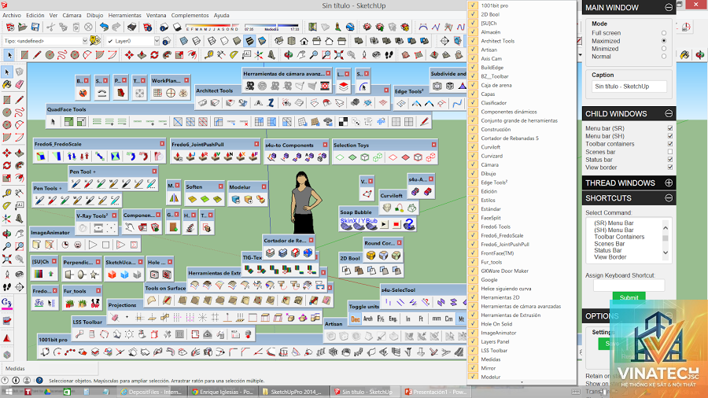Select Normal mode radio button

(663, 57)
